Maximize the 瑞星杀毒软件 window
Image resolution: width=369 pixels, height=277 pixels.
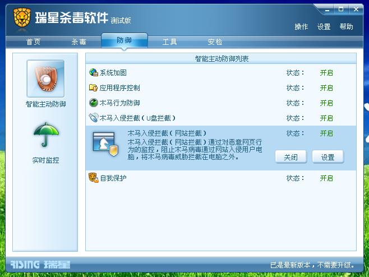pyautogui.click(x=341, y=10)
